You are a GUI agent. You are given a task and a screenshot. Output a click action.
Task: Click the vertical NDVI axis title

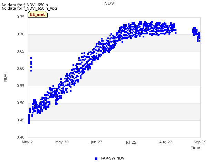5,77
